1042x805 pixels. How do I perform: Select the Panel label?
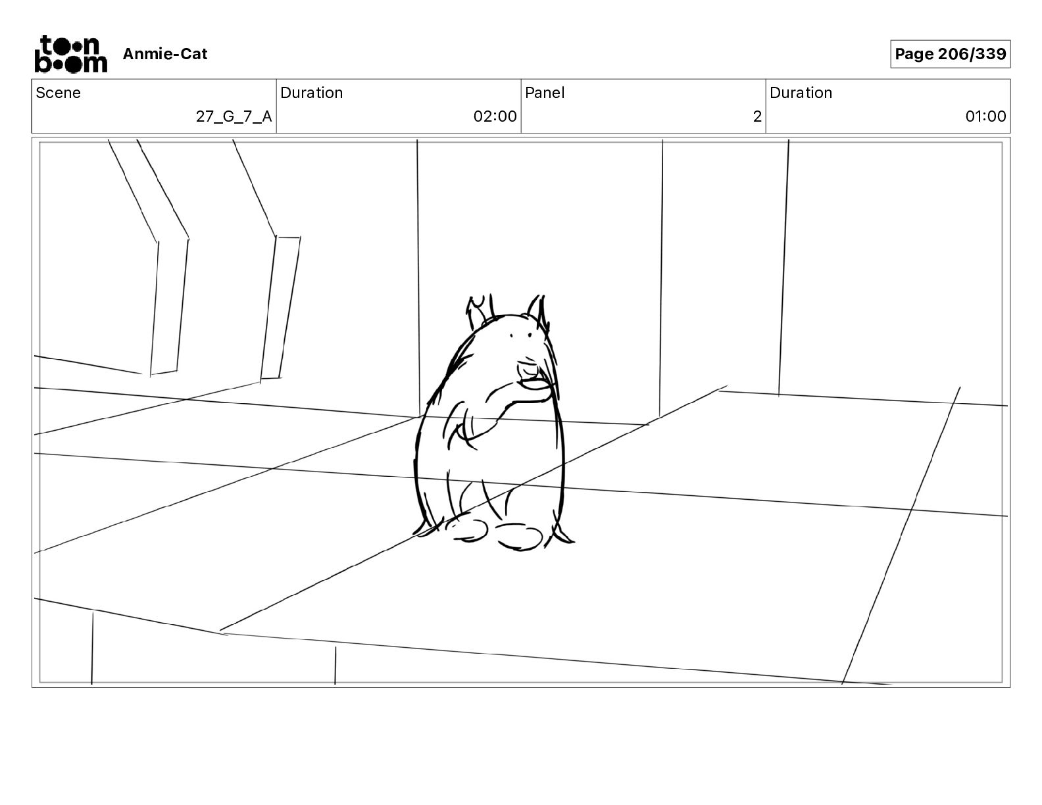tap(545, 93)
